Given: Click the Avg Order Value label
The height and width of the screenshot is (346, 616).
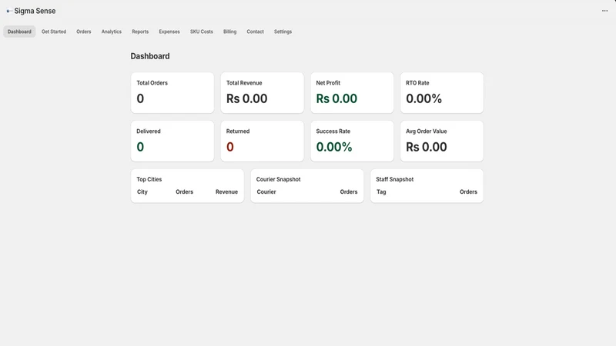Looking at the screenshot, I should click(x=427, y=131).
